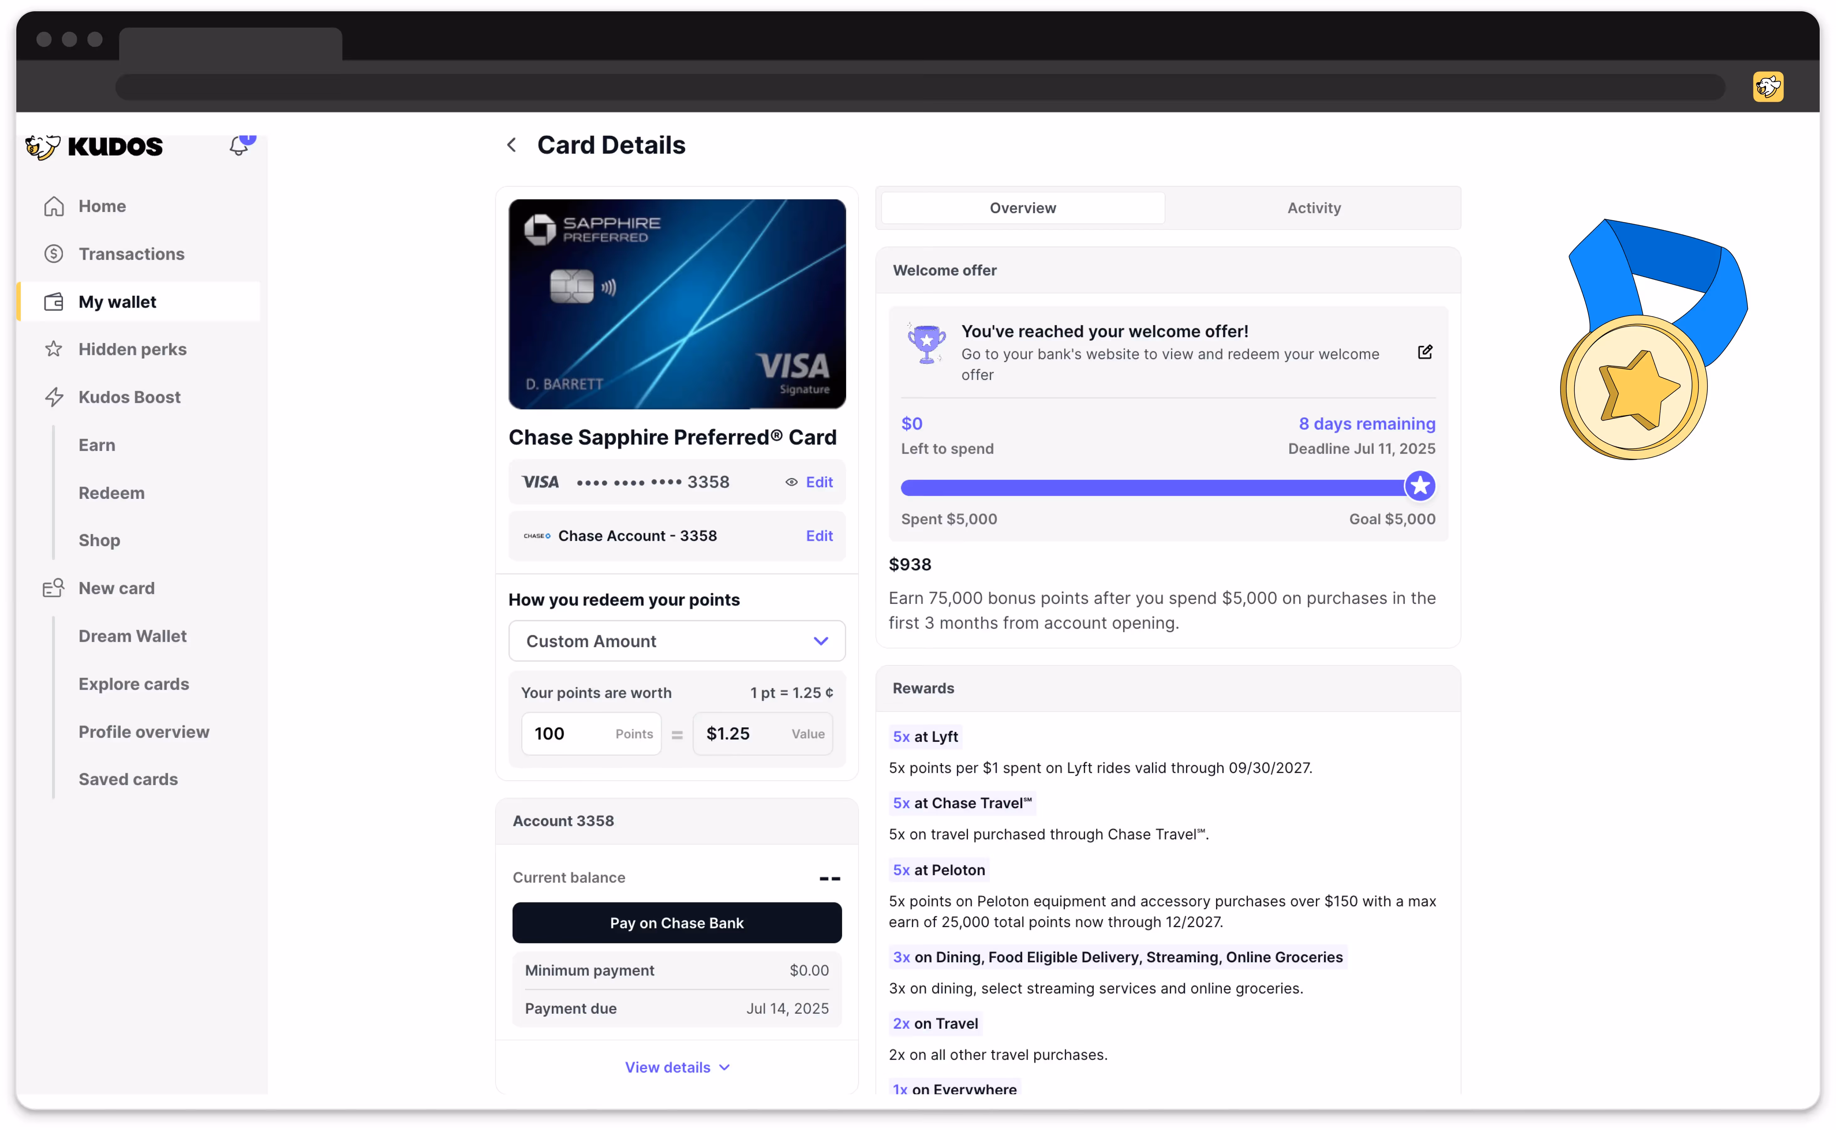Screen dimensions: 1836x1130
Task: Click Chase Sapphire Preferred Card title
Action: pos(672,437)
